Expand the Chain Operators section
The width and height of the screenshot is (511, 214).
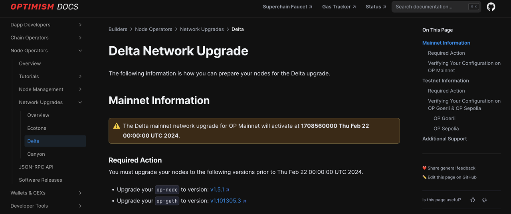80,38
